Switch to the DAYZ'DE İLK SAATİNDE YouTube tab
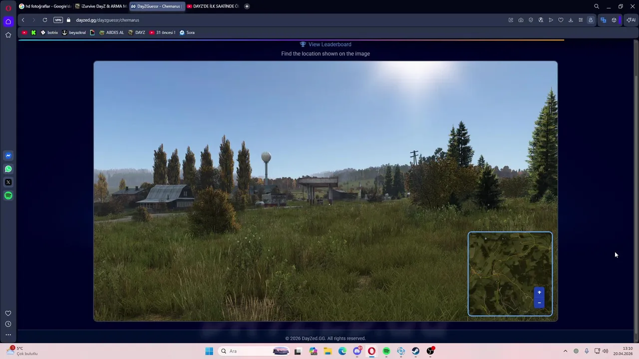 pyautogui.click(x=213, y=6)
